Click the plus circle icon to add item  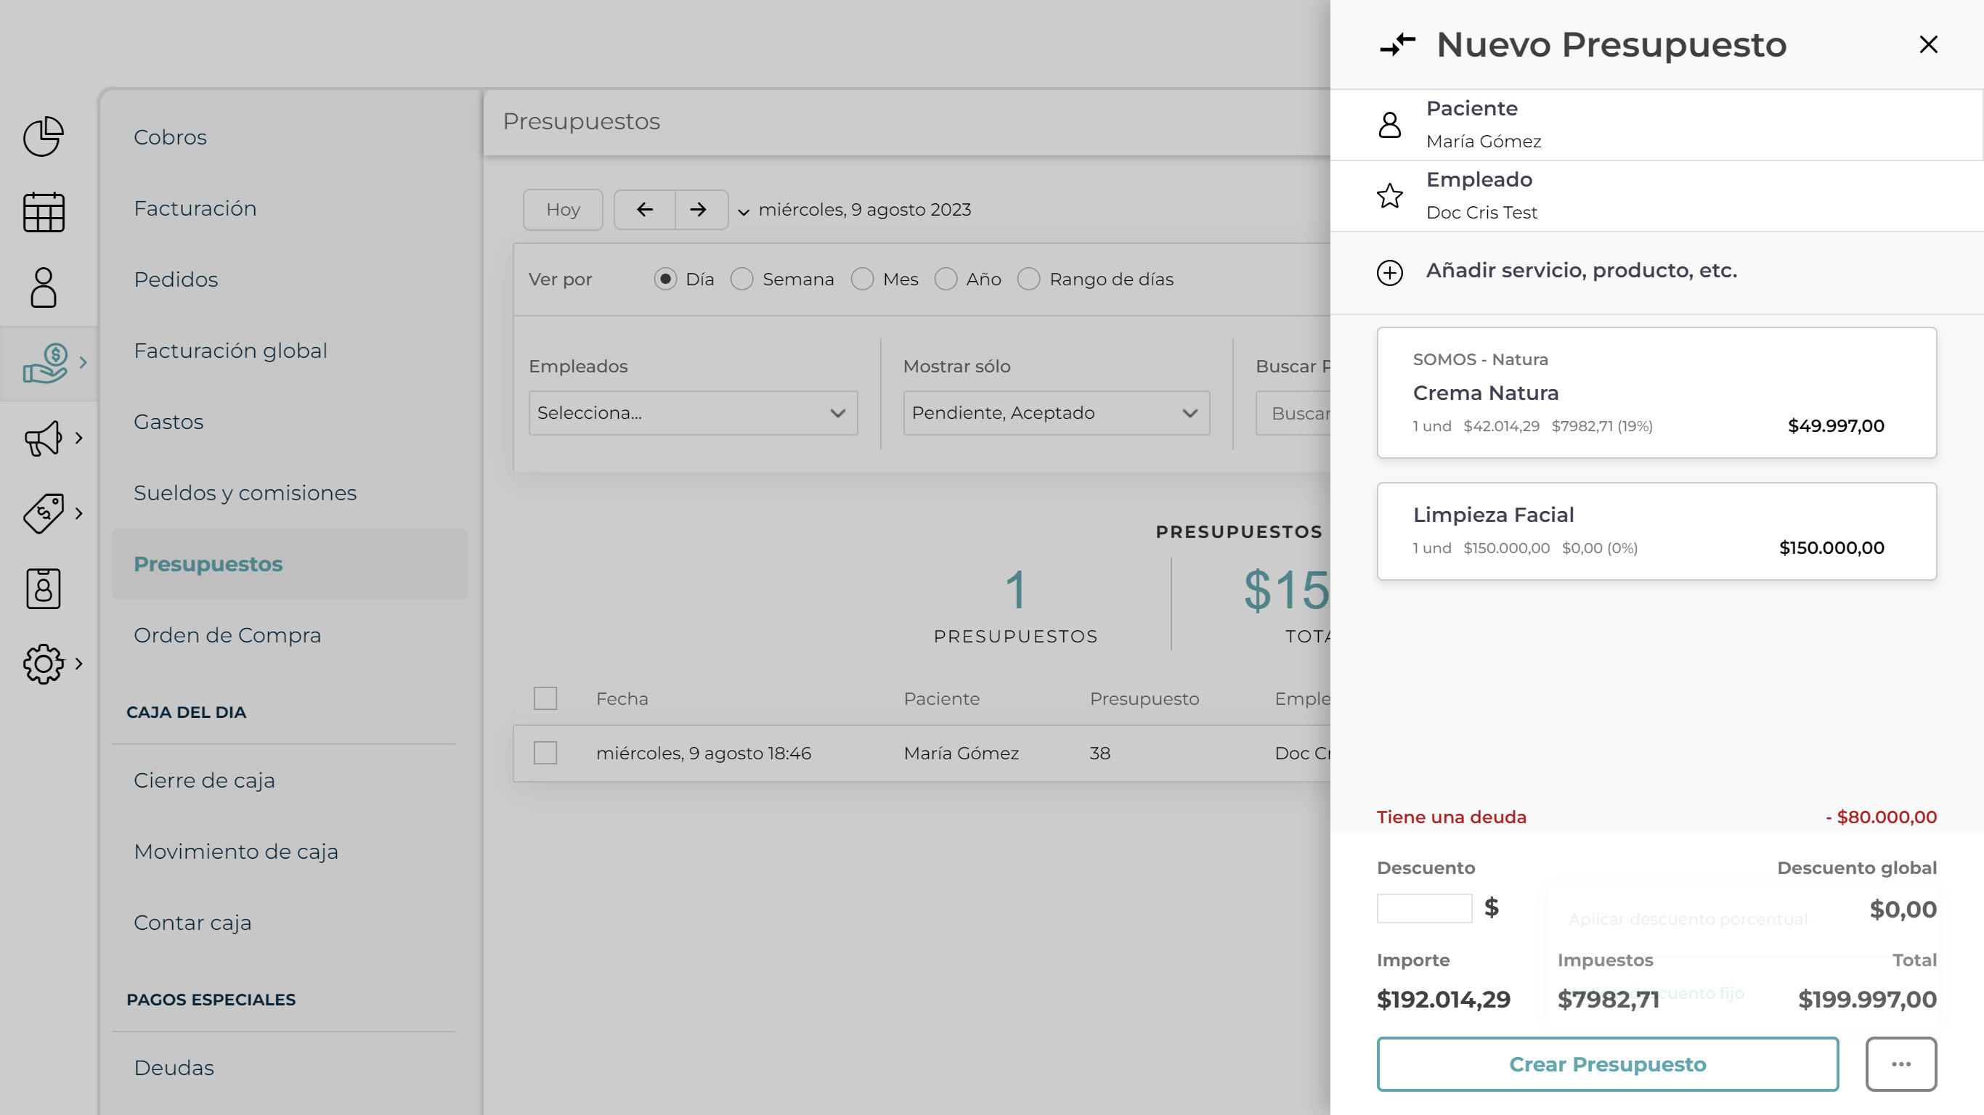(1389, 273)
